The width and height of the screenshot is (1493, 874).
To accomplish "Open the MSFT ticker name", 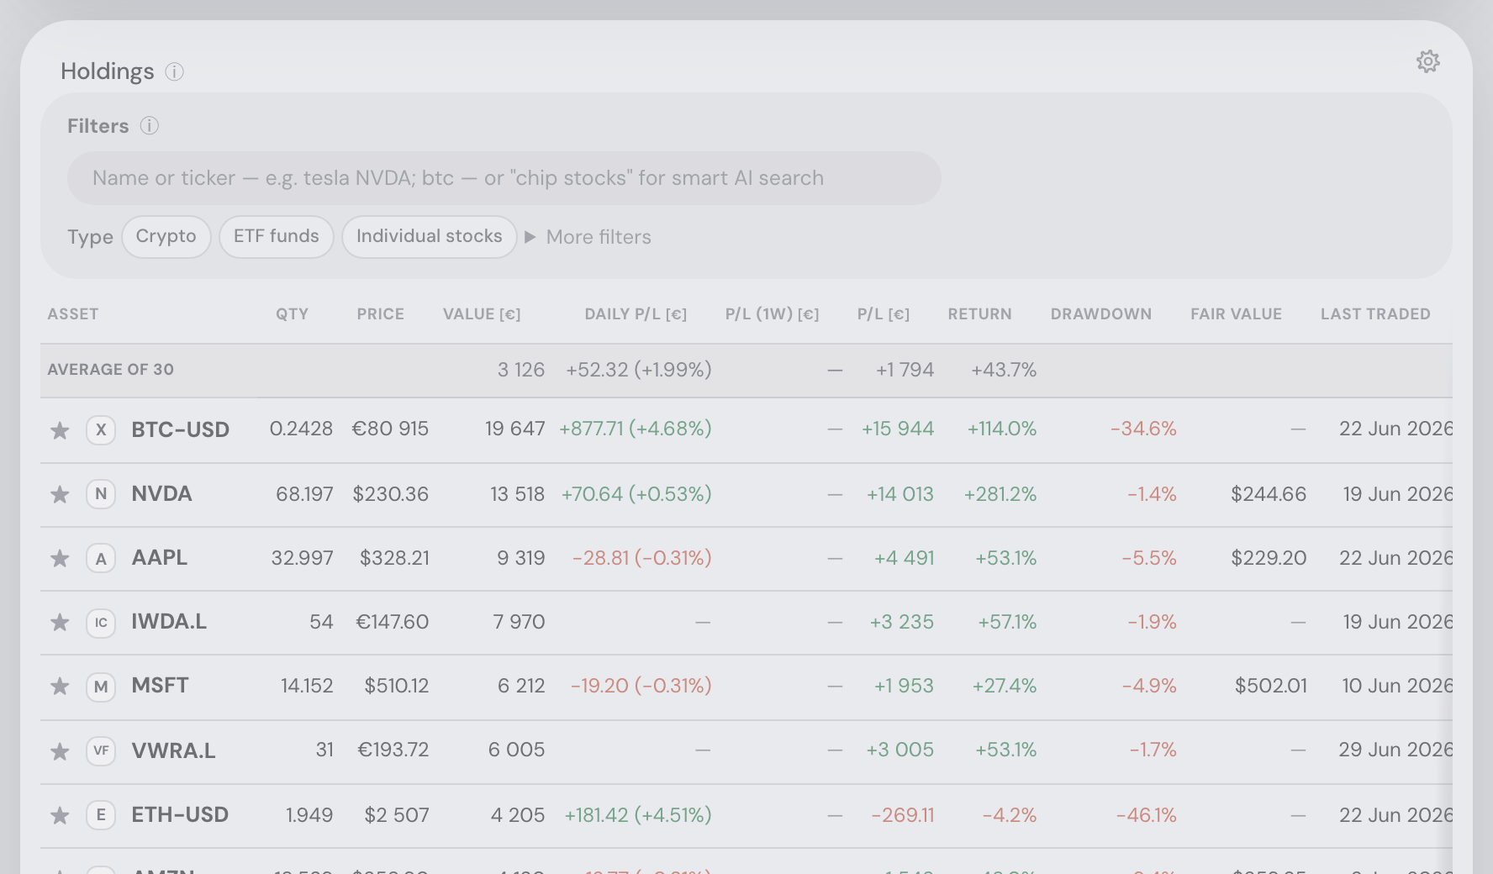I will coord(161,686).
